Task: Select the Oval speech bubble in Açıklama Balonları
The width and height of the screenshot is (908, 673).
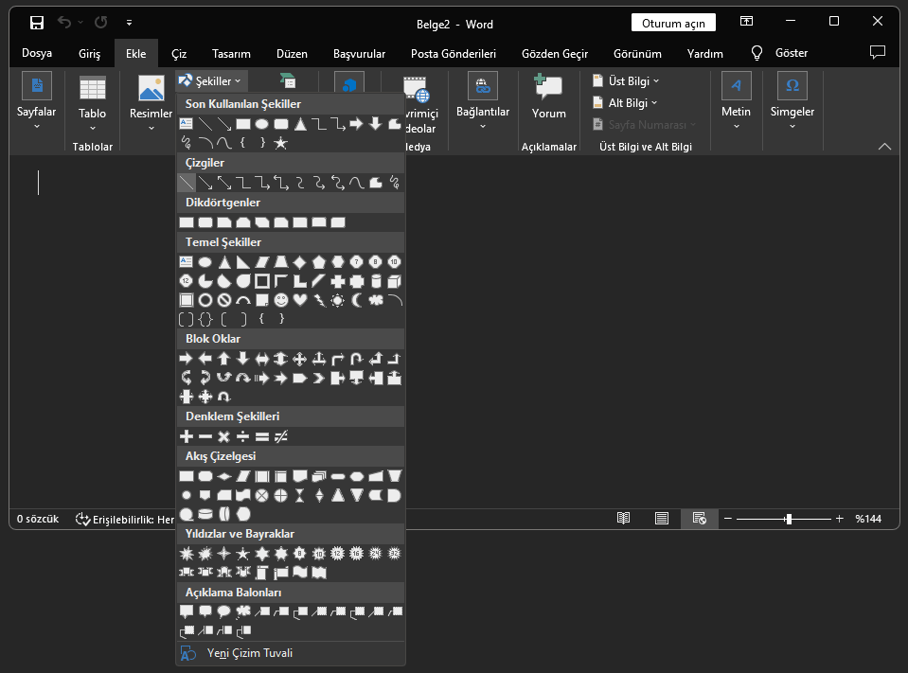Action: (x=224, y=611)
